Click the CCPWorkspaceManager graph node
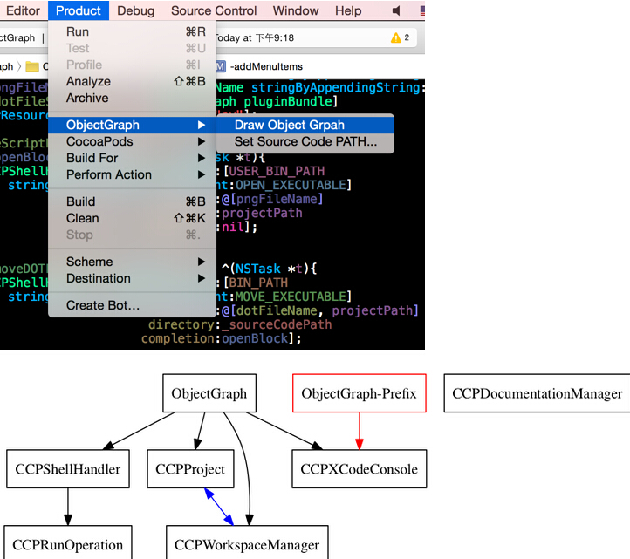The image size is (630, 559). pyautogui.click(x=247, y=545)
